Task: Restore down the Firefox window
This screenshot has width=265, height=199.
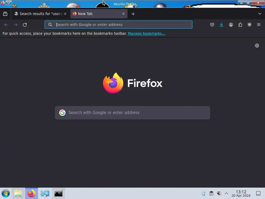Action: (x=248, y=3)
